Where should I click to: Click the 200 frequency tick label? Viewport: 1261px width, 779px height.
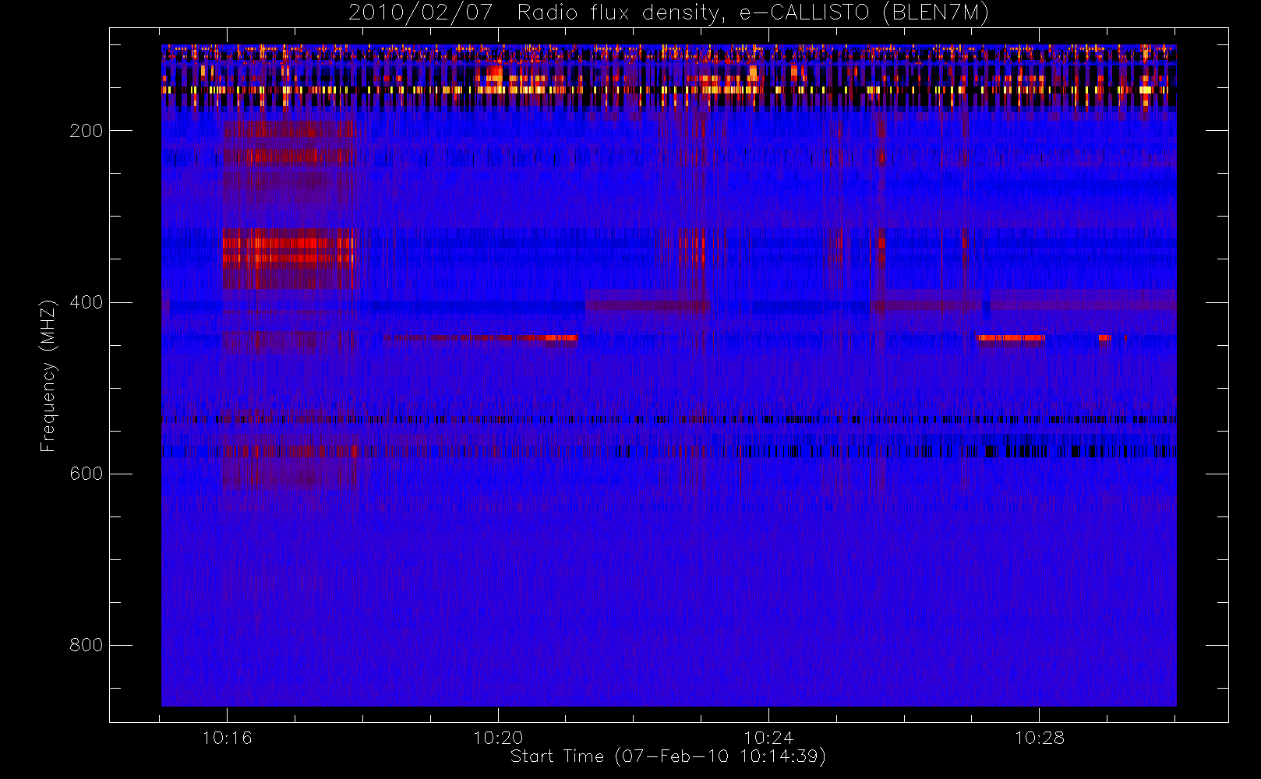coord(86,131)
